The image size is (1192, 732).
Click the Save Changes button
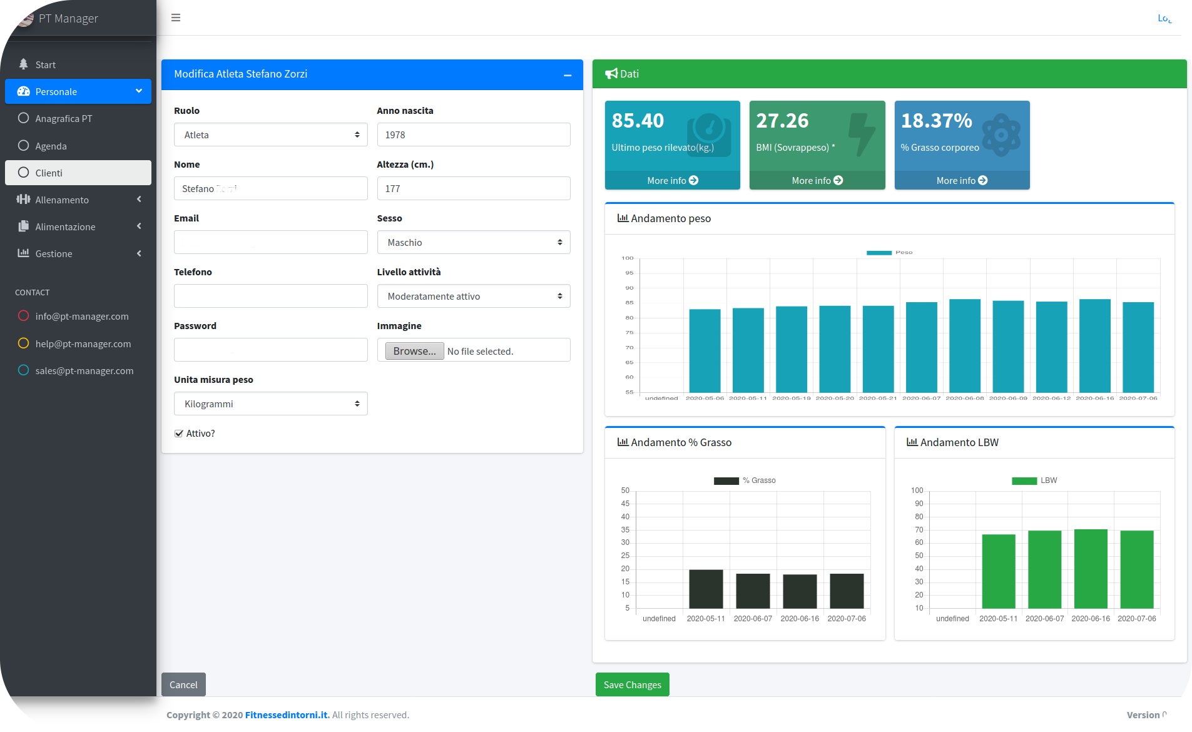632,684
